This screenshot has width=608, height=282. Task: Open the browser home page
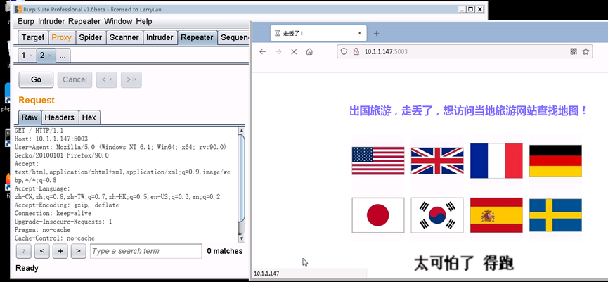point(309,51)
